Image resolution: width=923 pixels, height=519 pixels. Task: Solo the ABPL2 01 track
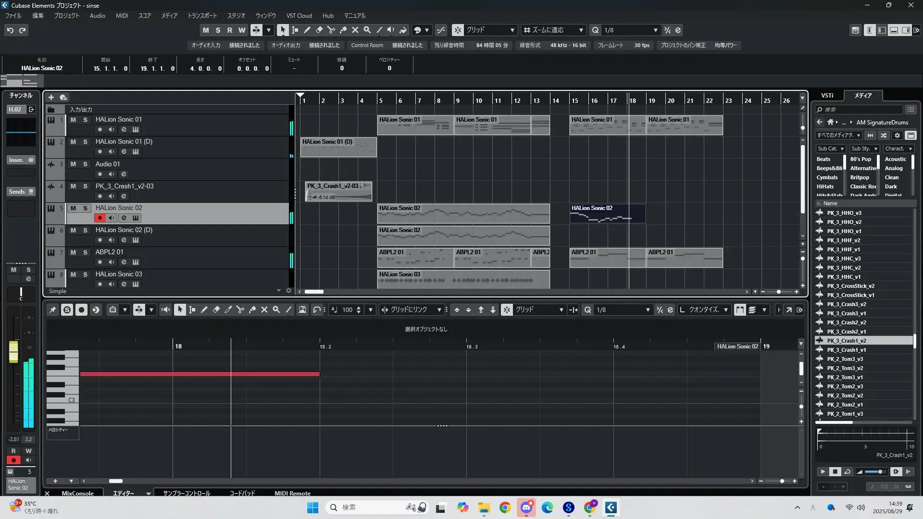(85, 252)
